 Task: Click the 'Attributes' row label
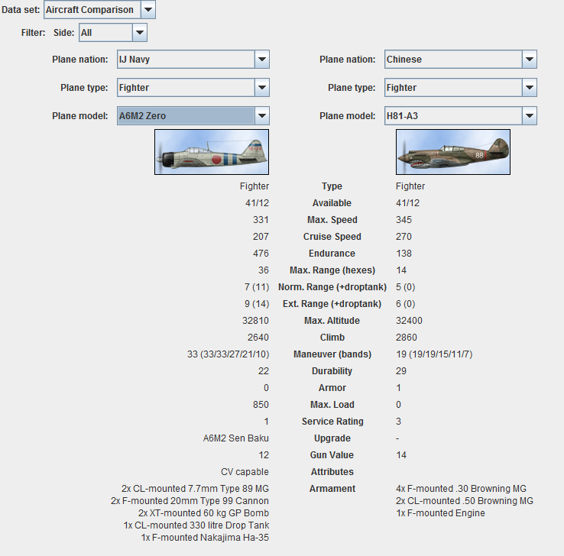332,472
